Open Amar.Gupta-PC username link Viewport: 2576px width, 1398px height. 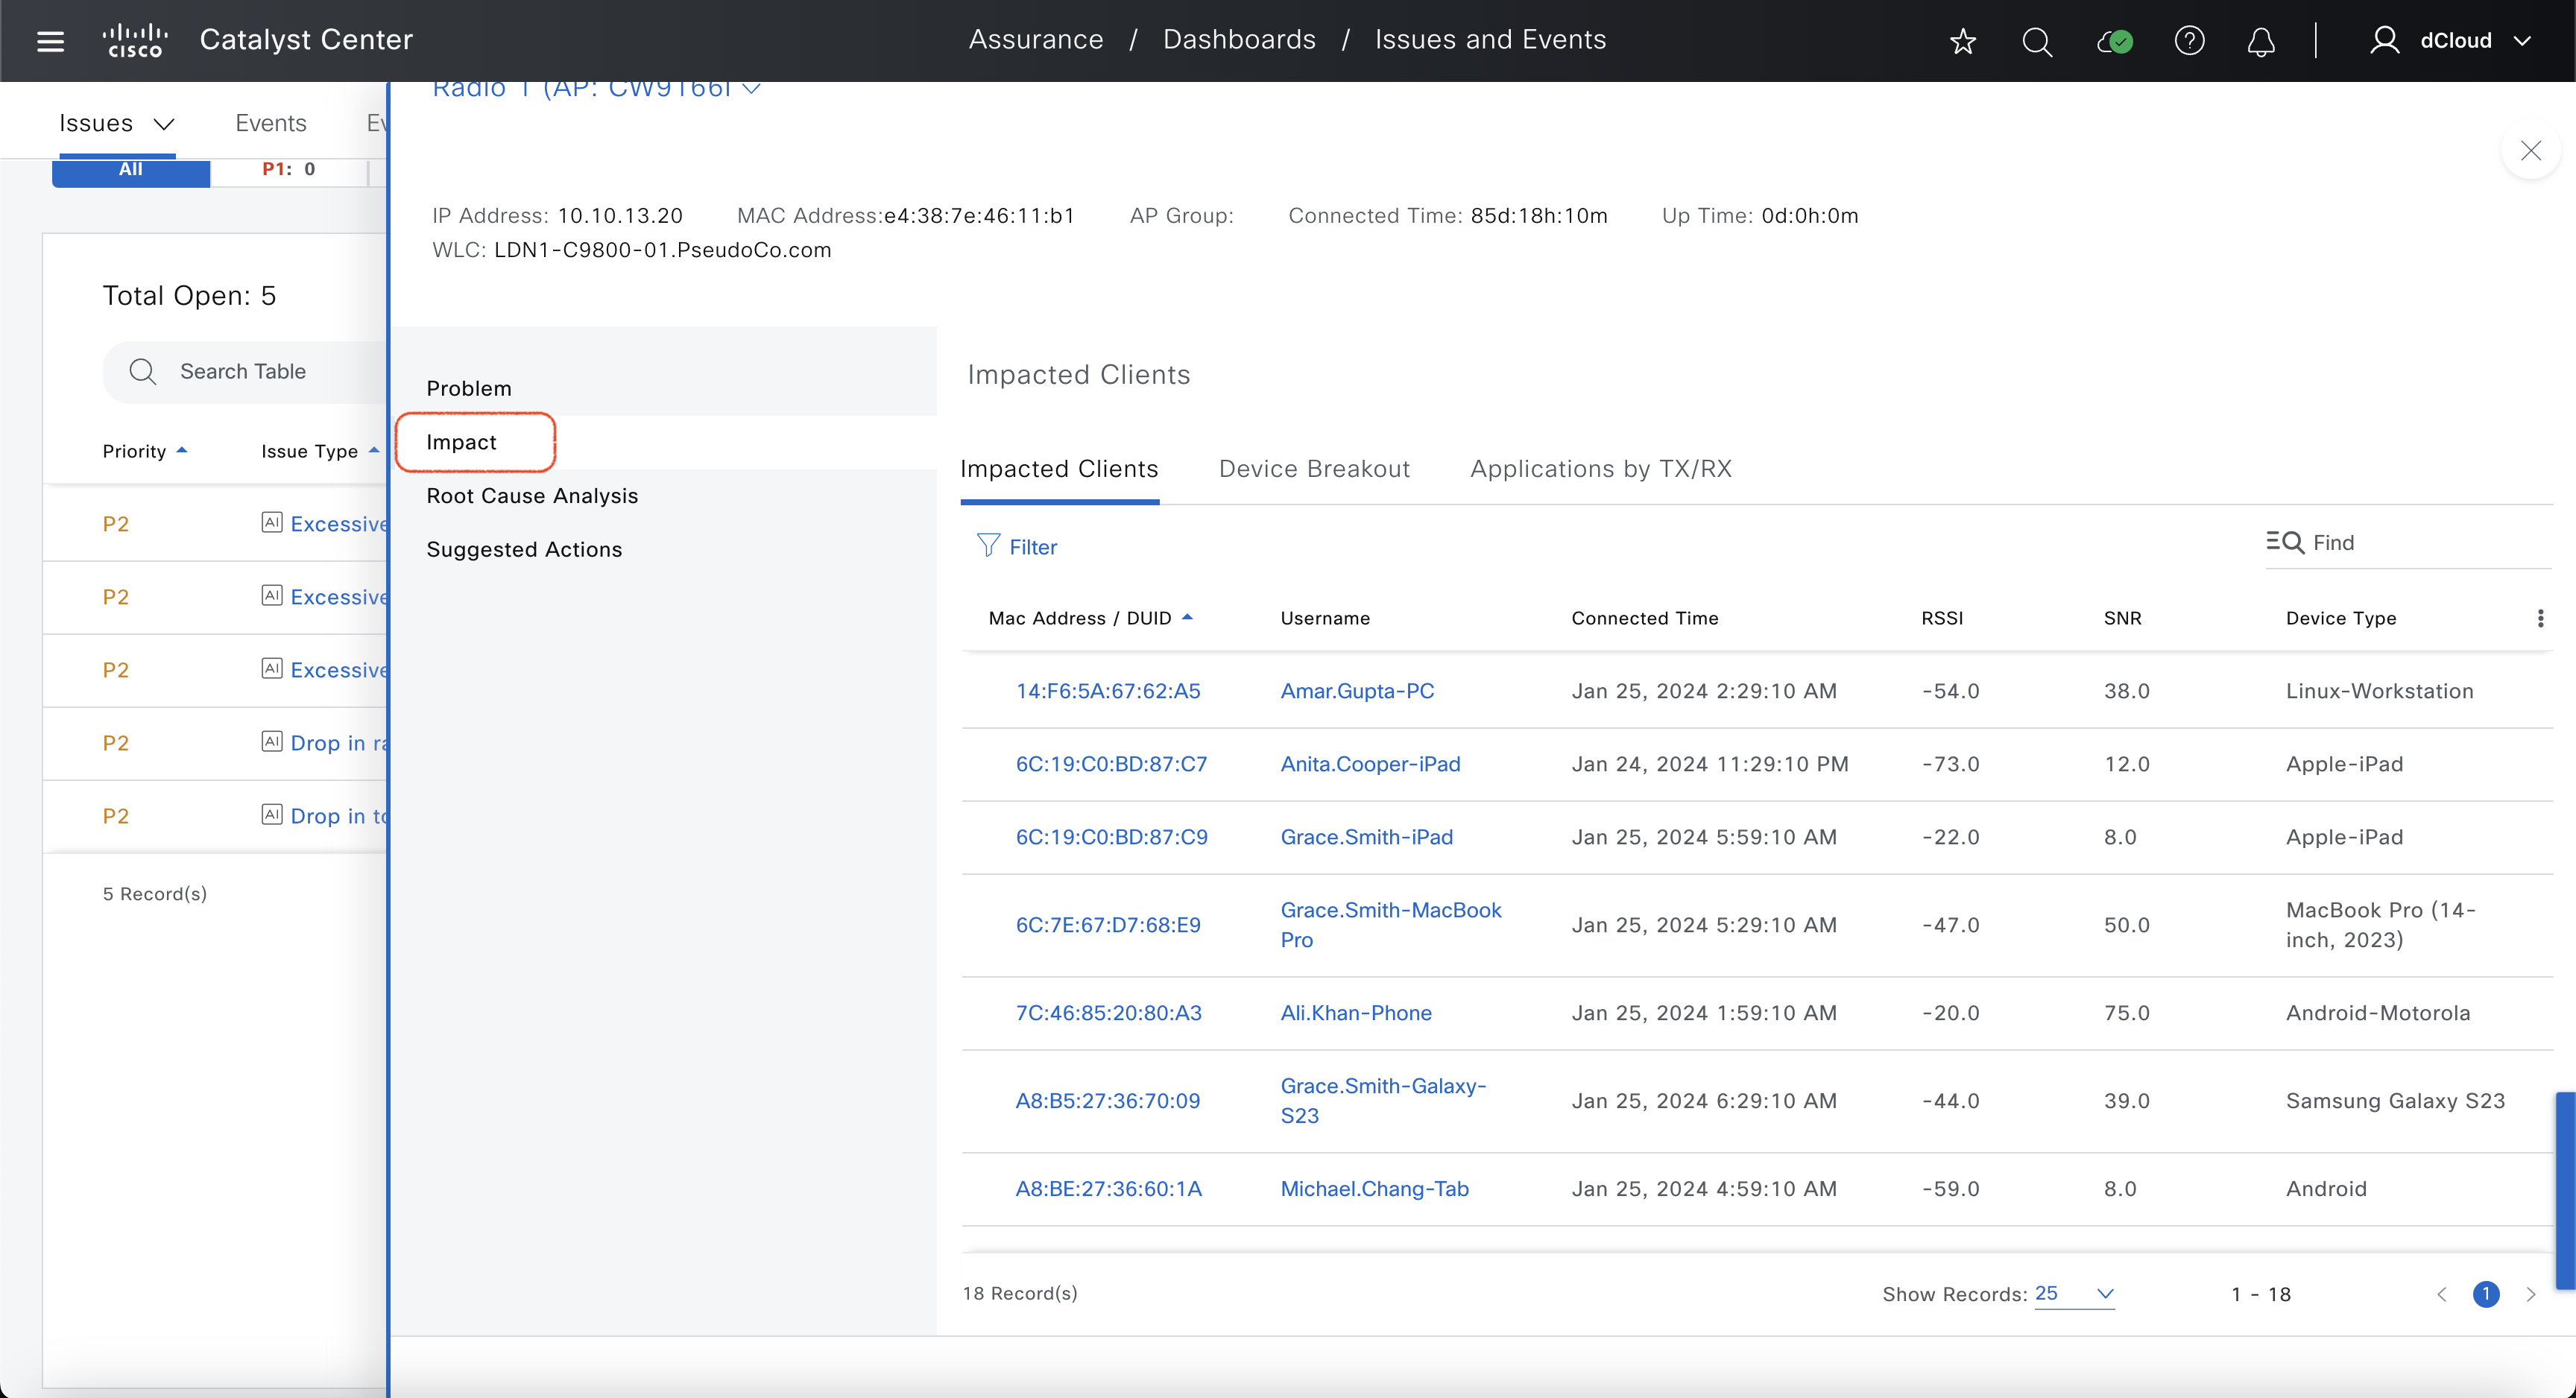[x=1357, y=691]
